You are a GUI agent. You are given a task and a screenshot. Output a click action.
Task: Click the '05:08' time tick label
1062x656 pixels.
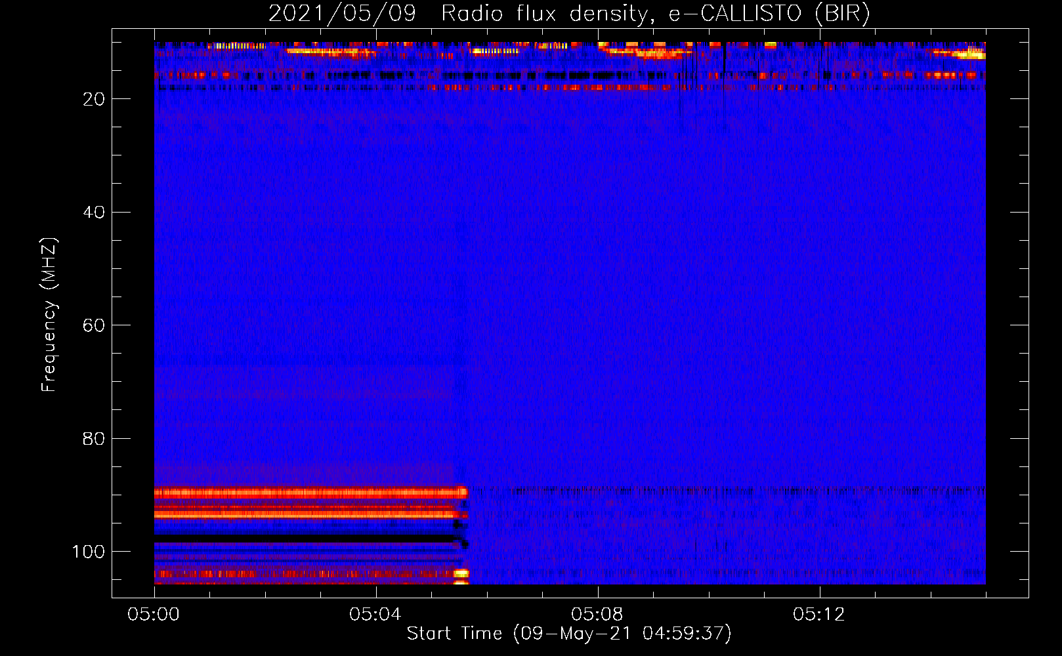click(597, 615)
